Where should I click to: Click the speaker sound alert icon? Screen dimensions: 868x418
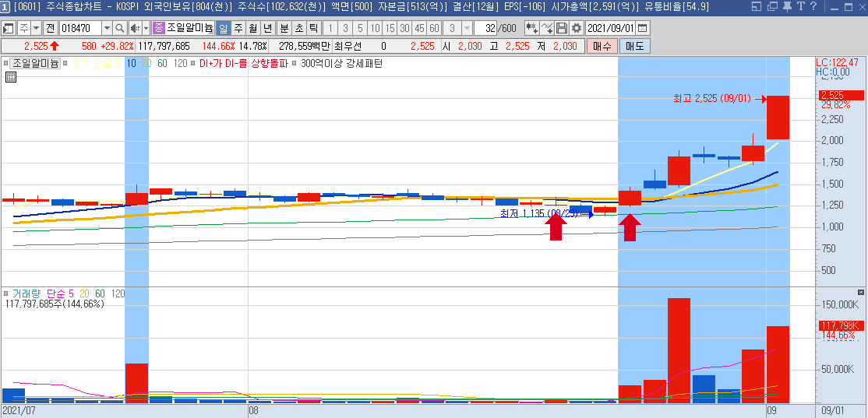(x=134, y=28)
